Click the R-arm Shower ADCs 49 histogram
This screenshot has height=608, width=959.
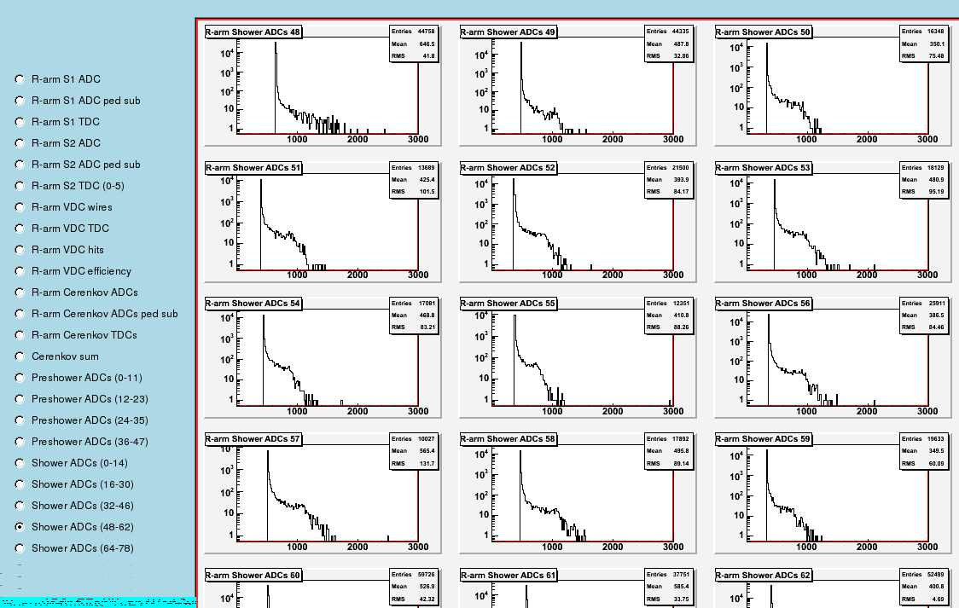(578, 85)
